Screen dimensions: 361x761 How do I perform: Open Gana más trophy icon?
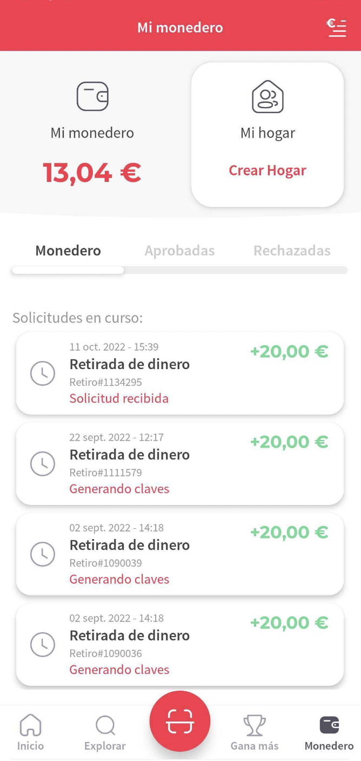[x=255, y=725]
